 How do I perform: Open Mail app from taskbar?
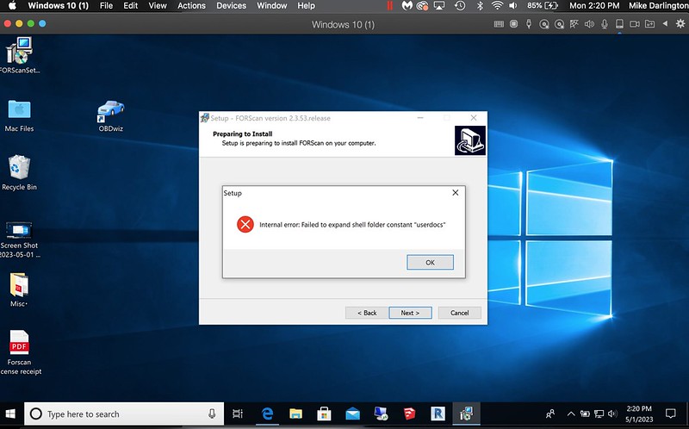(x=352, y=413)
